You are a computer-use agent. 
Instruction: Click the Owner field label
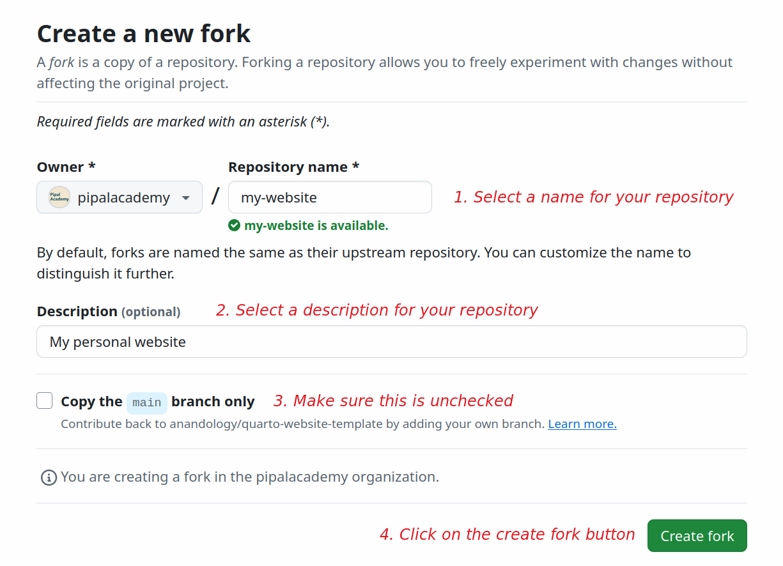(x=66, y=167)
